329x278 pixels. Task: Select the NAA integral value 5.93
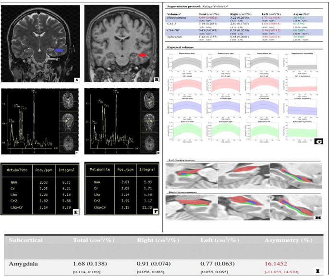tap(148, 182)
